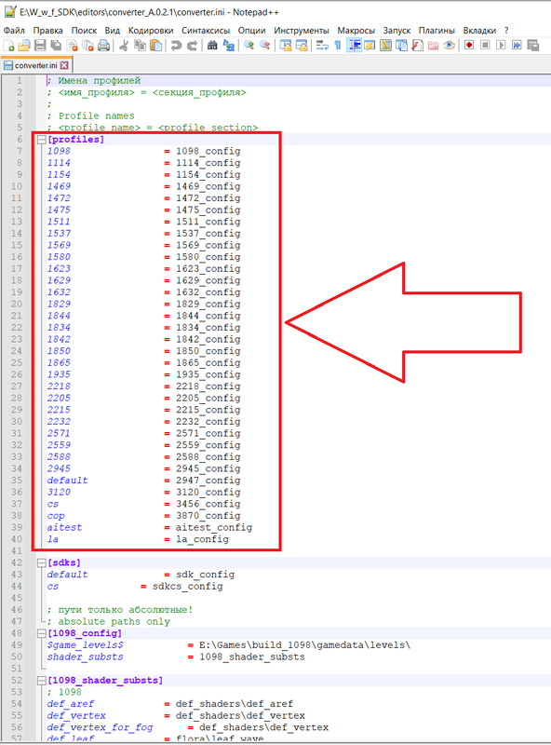Image resolution: width=551 pixels, height=745 pixels.
Task: Create a new document with the New icon
Action: tap(8, 46)
